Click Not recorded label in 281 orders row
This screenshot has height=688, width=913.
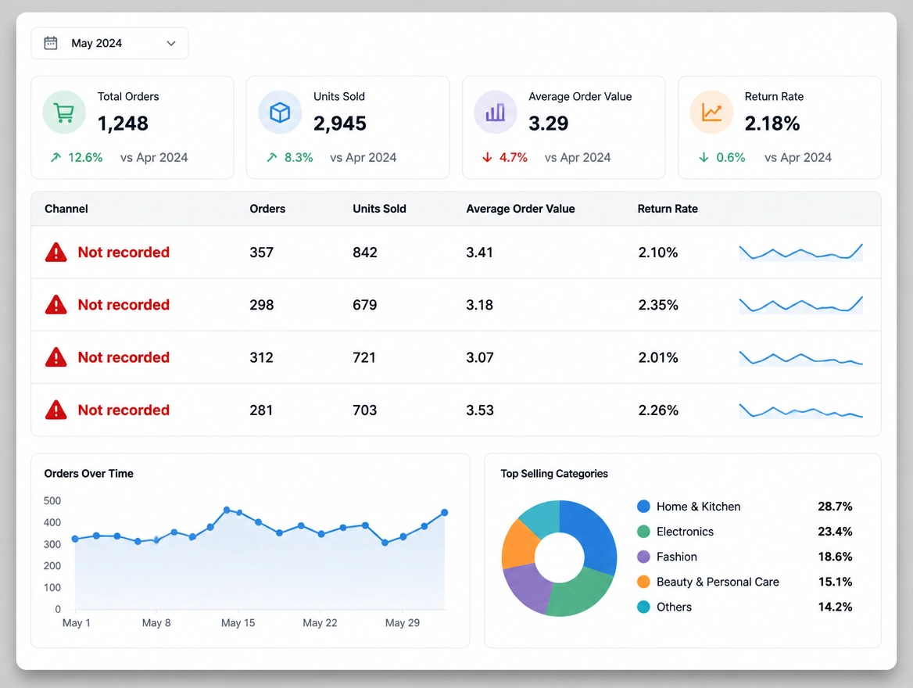124,410
